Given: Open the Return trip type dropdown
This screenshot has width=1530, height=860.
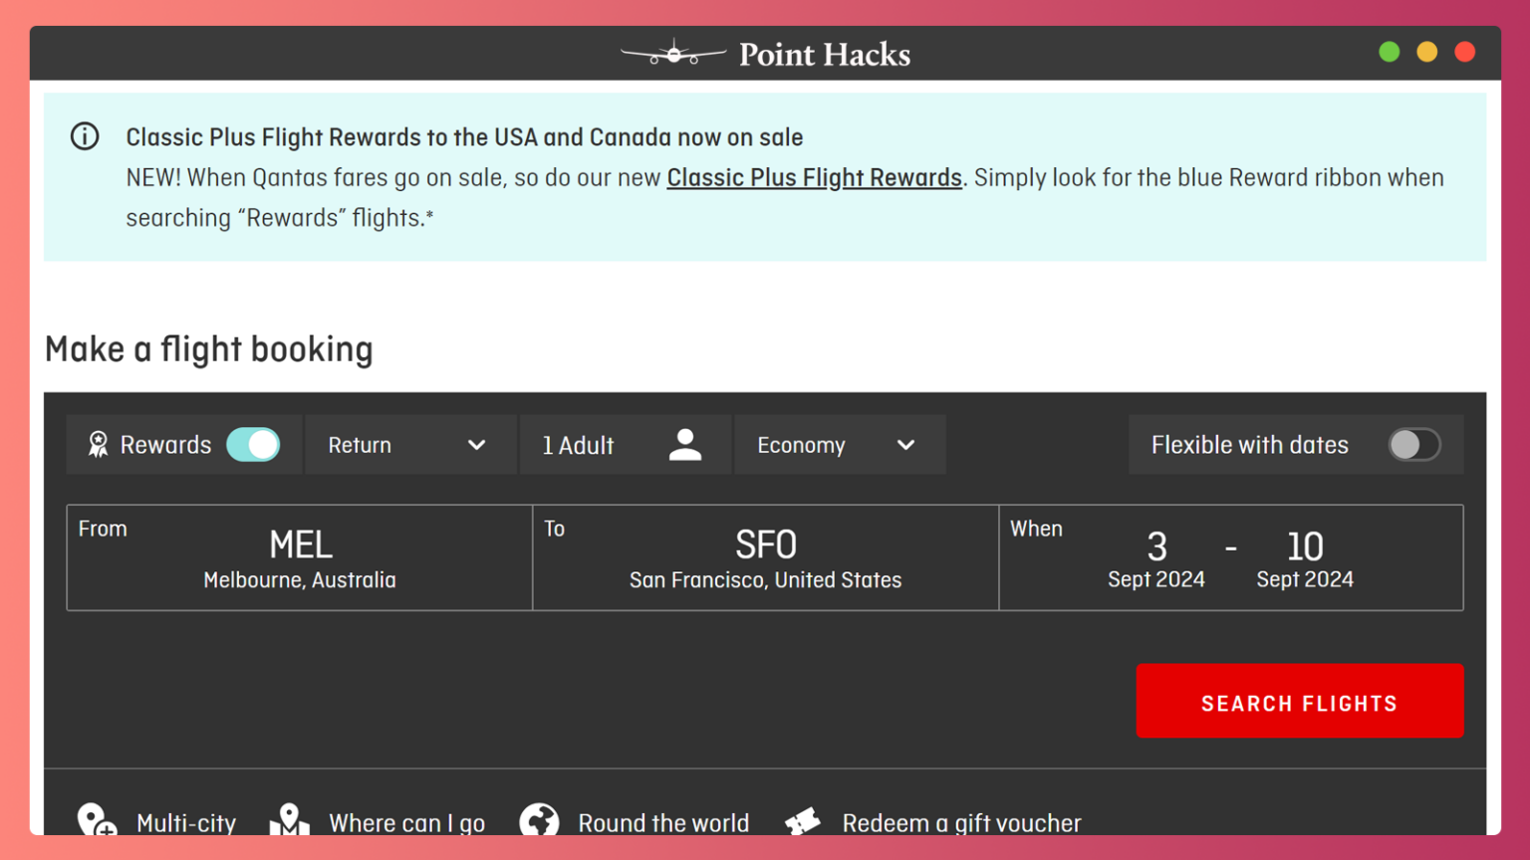Looking at the screenshot, I should pos(410,445).
